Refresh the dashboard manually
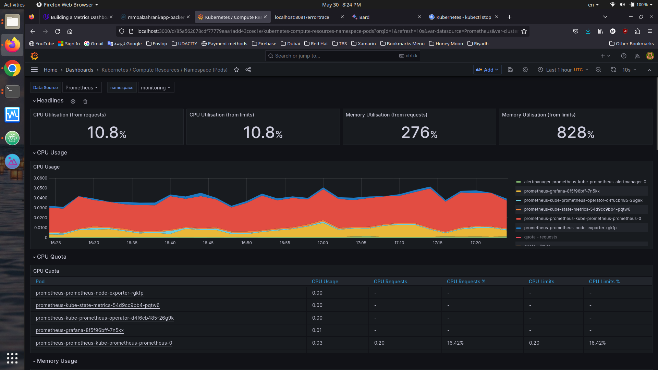Viewport: 658px width, 370px height. pos(613,70)
